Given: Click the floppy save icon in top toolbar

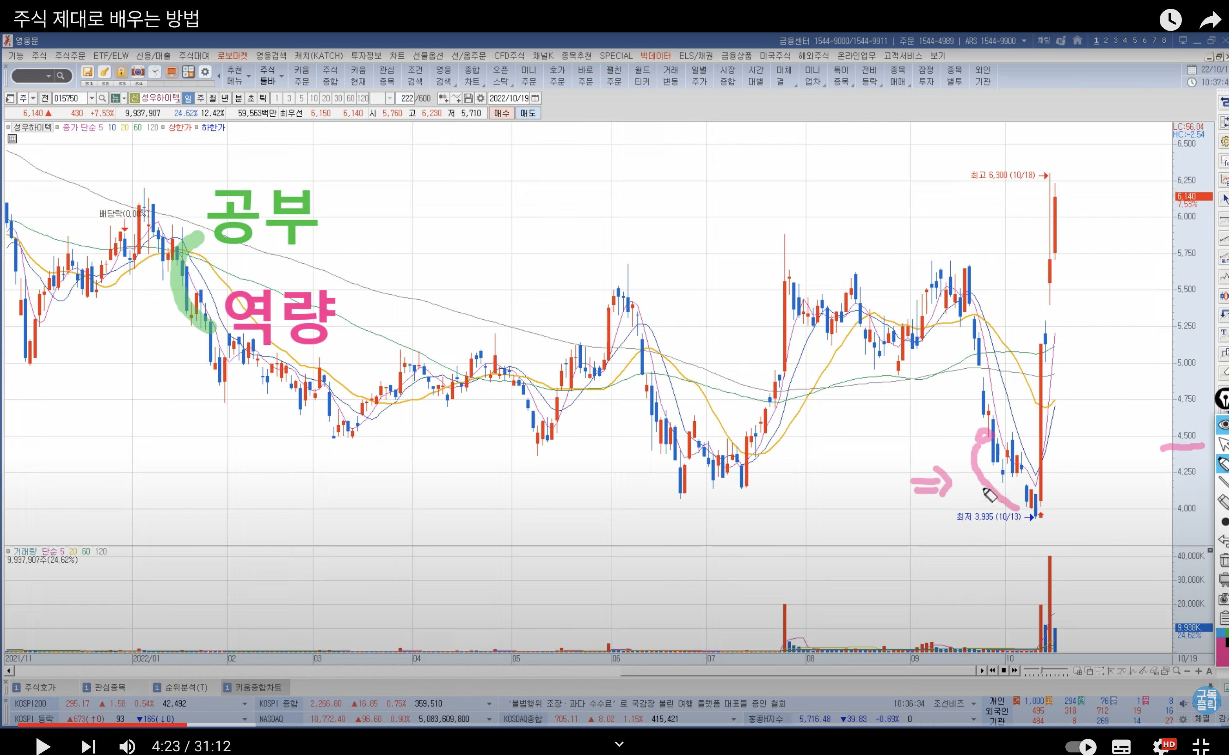Looking at the screenshot, I should [87, 72].
